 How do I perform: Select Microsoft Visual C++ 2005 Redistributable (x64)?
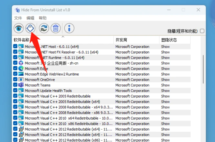(62, 102)
